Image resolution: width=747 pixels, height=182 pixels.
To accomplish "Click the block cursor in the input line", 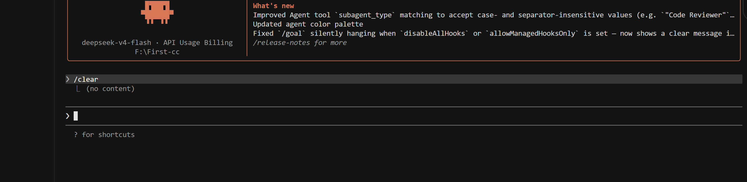I will [76, 116].
